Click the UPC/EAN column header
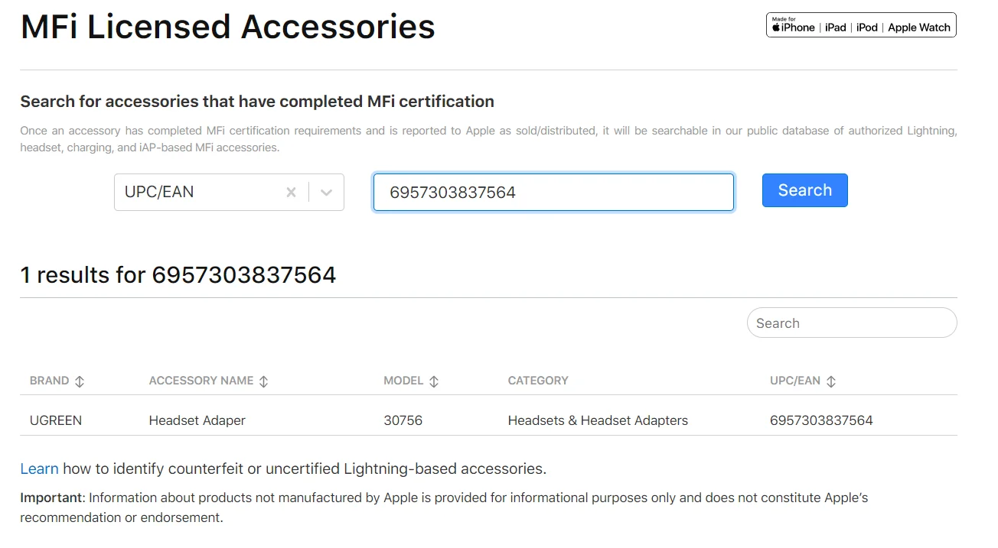This screenshot has width=998, height=548. pos(794,381)
